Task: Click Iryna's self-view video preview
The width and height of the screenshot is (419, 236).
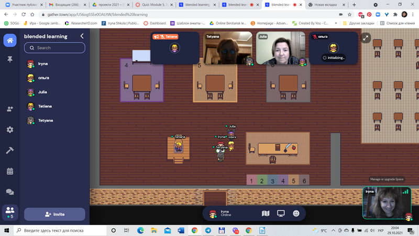Action: [x=387, y=203]
